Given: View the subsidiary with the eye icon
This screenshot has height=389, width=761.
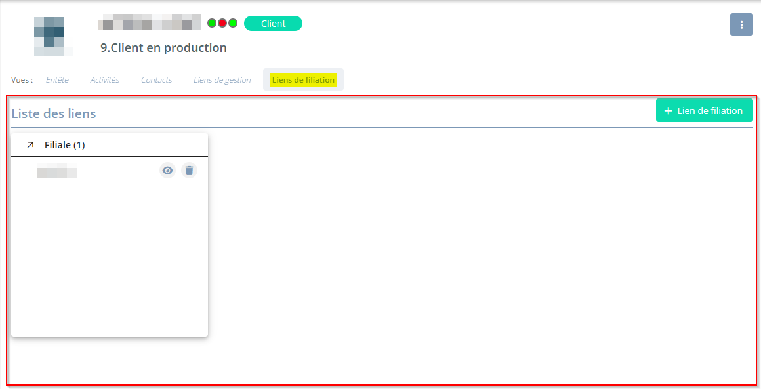Looking at the screenshot, I should point(168,171).
